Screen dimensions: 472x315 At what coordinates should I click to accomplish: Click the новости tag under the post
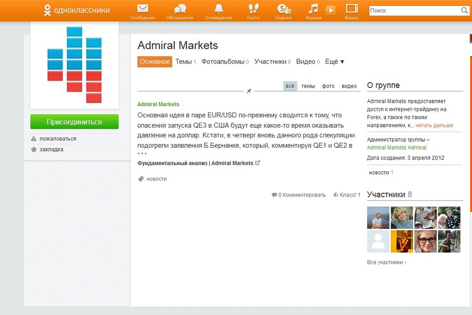pos(157,179)
